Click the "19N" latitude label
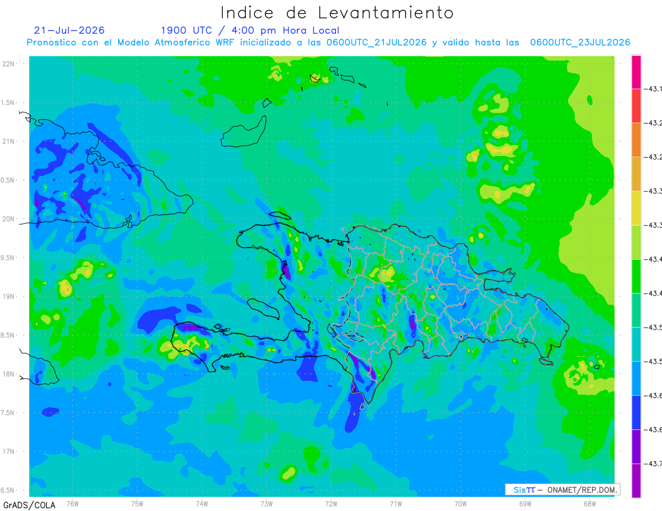The width and height of the screenshot is (662, 511). point(9,296)
